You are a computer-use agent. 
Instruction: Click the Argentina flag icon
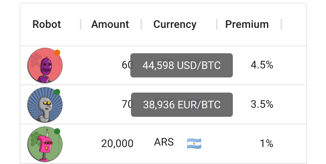click(x=194, y=143)
